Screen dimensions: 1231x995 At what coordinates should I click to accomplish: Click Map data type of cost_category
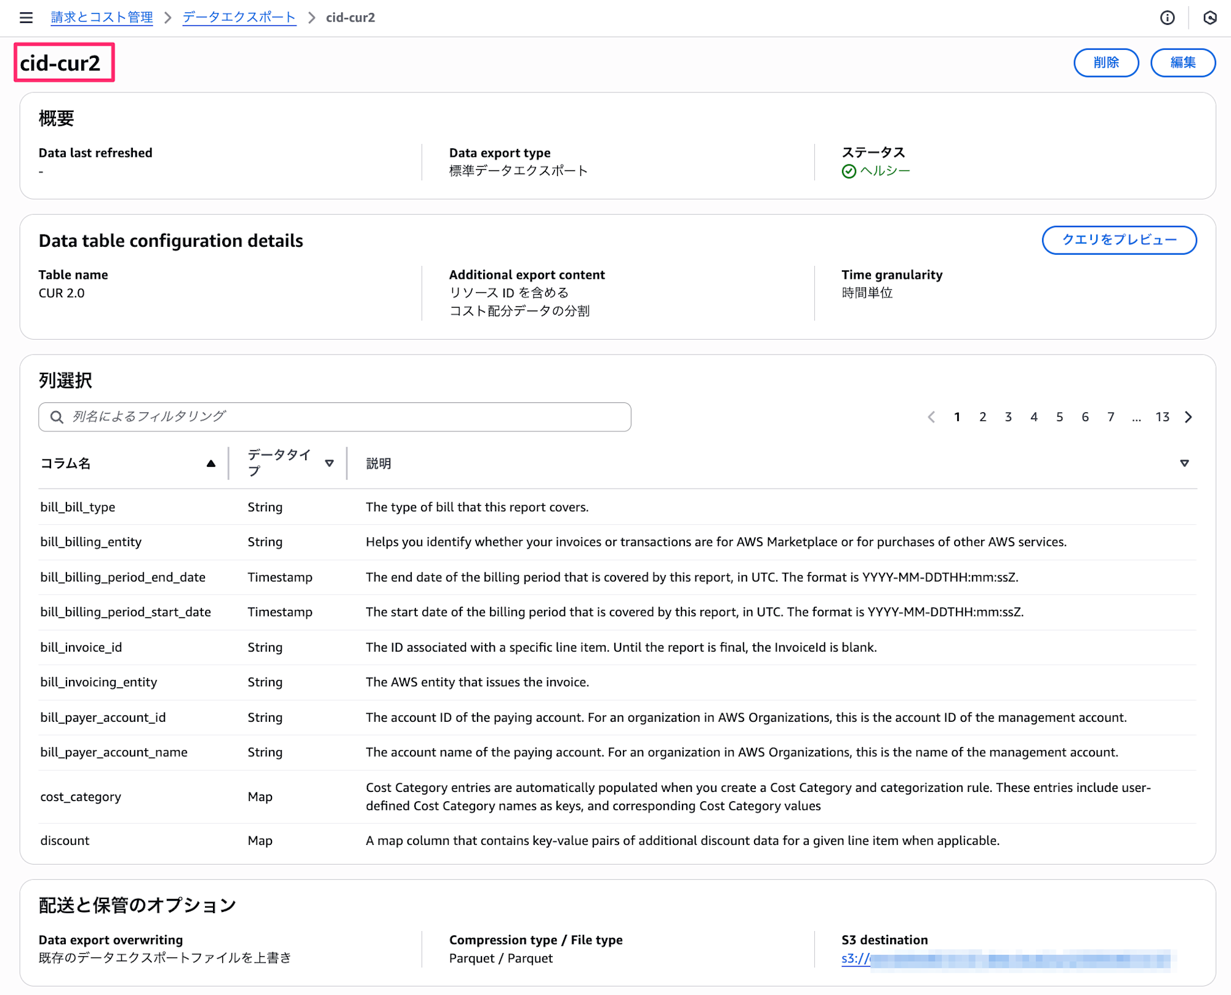260,797
